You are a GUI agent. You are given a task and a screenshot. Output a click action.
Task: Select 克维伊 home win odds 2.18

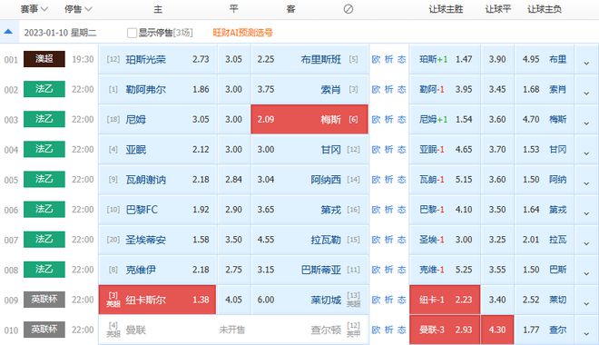pyautogui.click(x=158, y=270)
